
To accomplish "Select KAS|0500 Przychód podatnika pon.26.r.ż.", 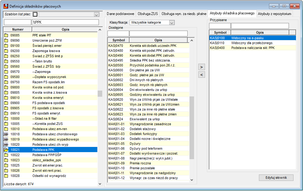I will point(148,65).
